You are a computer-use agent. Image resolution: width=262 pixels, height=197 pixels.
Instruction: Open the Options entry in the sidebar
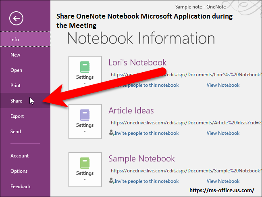tap(25, 171)
